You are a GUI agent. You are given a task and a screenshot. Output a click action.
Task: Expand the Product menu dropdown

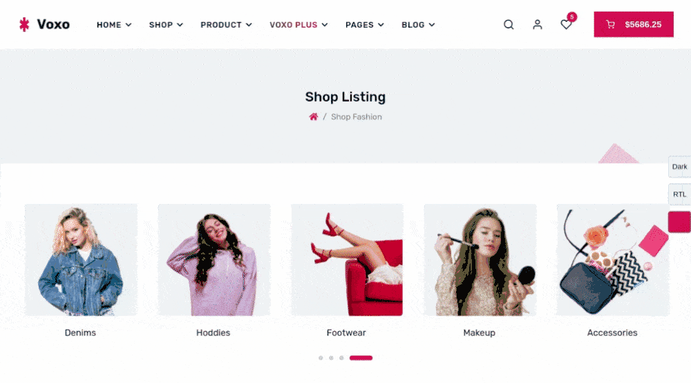226,25
